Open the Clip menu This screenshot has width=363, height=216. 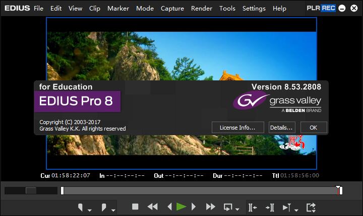pyautogui.click(x=95, y=9)
